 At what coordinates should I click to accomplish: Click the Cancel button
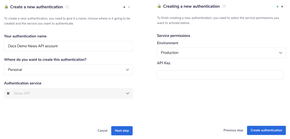(102, 131)
